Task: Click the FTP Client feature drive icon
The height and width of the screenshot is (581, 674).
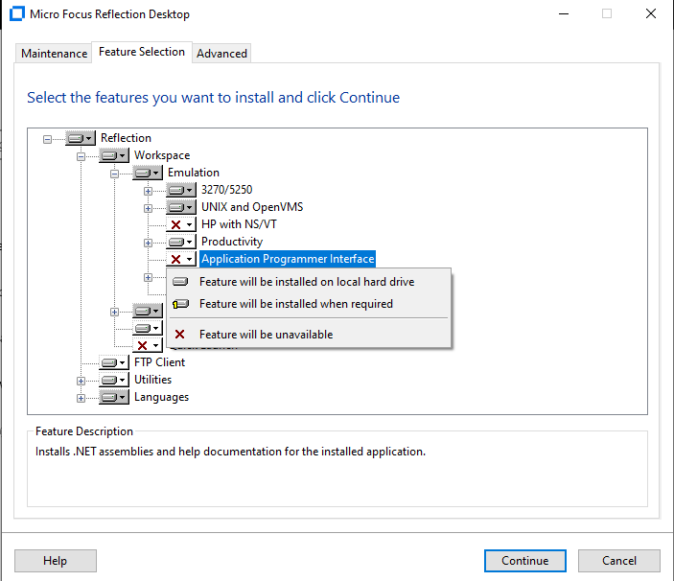Action: [x=113, y=362]
